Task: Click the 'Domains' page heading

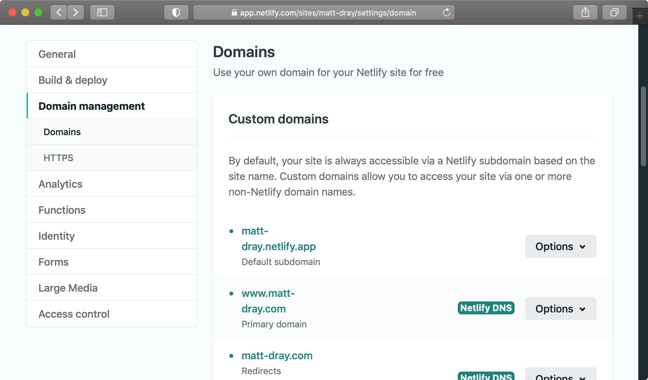Action: tap(244, 52)
